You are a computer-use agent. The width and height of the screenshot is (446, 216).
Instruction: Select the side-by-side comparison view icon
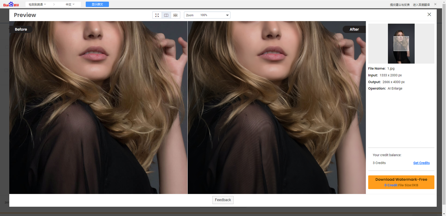coord(166,15)
